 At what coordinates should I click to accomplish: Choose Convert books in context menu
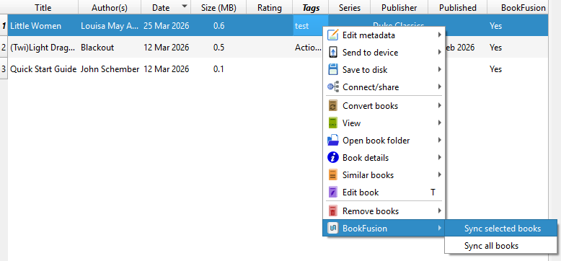[384, 106]
